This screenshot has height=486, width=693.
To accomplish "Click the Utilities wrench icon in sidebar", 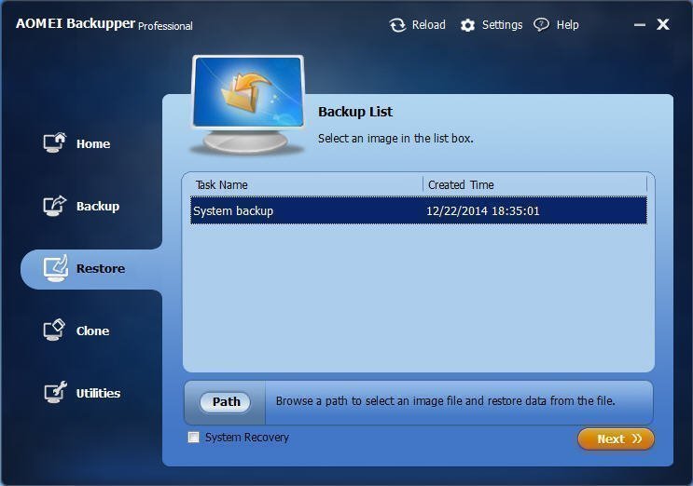I will (55, 392).
